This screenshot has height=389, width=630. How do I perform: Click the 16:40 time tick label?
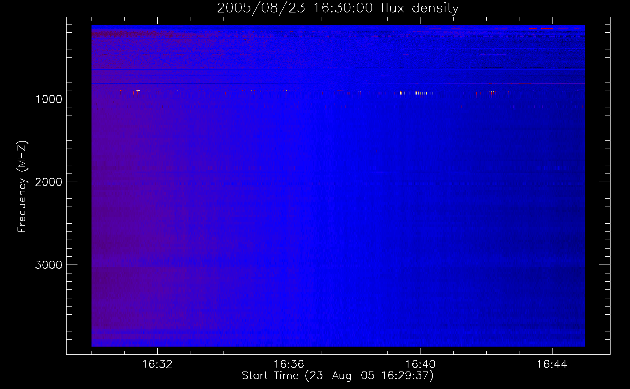(421, 364)
